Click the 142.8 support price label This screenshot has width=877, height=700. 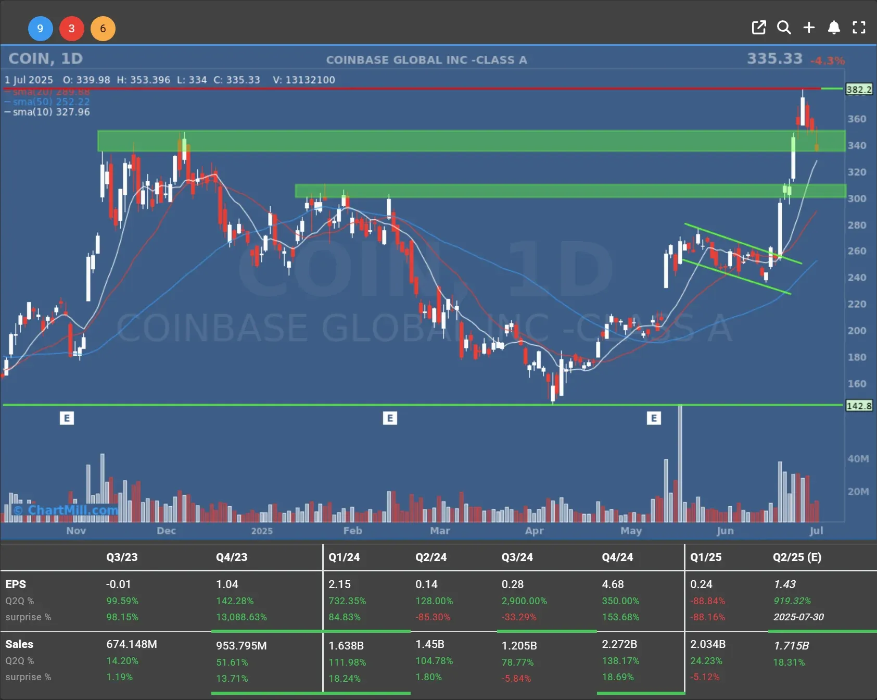click(x=859, y=406)
